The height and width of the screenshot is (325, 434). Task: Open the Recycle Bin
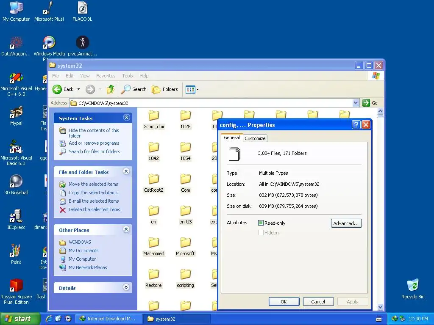(x=413, y=289)
